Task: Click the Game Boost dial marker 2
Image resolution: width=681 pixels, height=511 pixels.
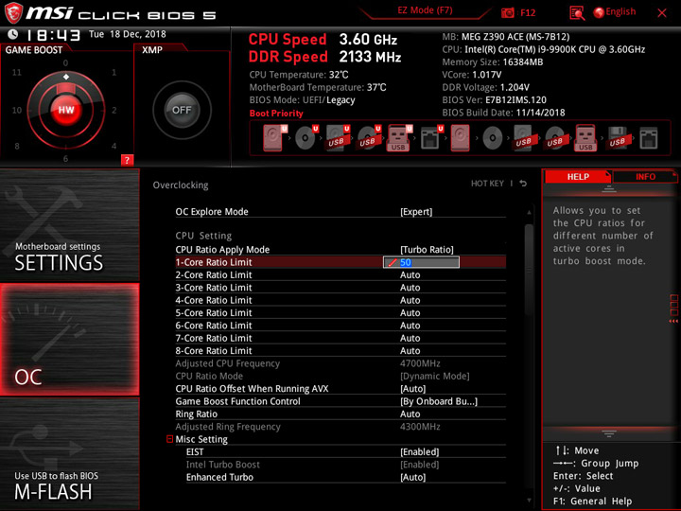Action: (x=114, y=110)
